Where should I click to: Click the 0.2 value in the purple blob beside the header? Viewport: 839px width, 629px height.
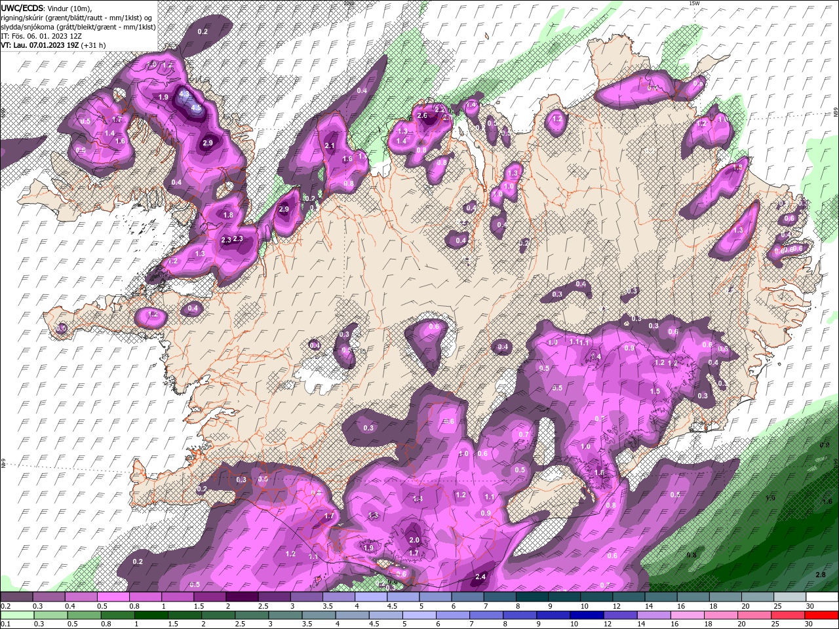pyautogui.click(x=203, y=31)
